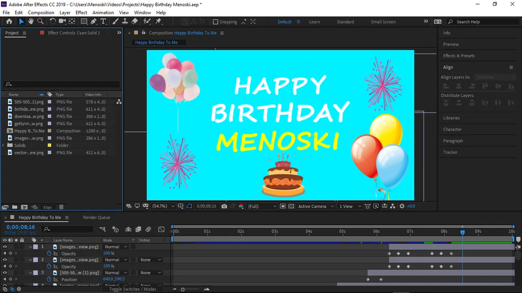The image size is (522, 293).
Task: Click the Reset Exposure icon in viewer footer
Action: 402,206
